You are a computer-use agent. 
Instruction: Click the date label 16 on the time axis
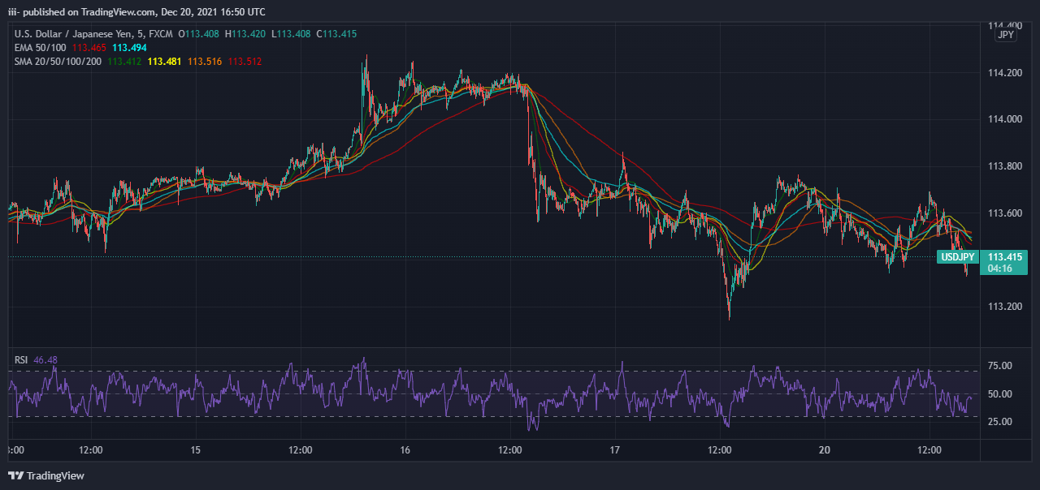click(405, 450)
